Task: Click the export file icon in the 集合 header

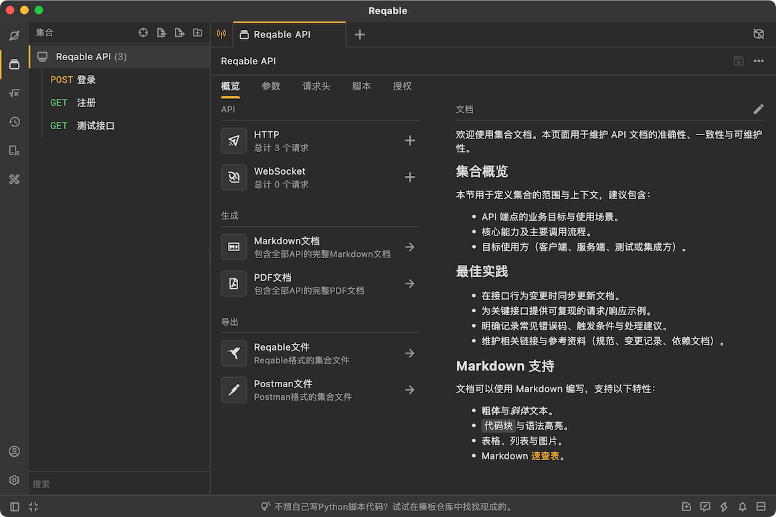Action: 180,33
